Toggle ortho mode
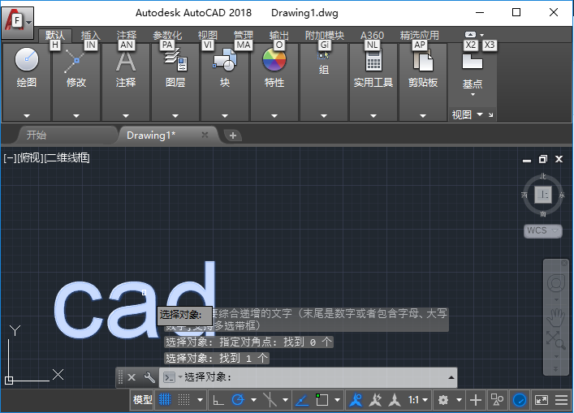Image resolution: width=574 pixels, height=413 pixels. tap(218, 400)
